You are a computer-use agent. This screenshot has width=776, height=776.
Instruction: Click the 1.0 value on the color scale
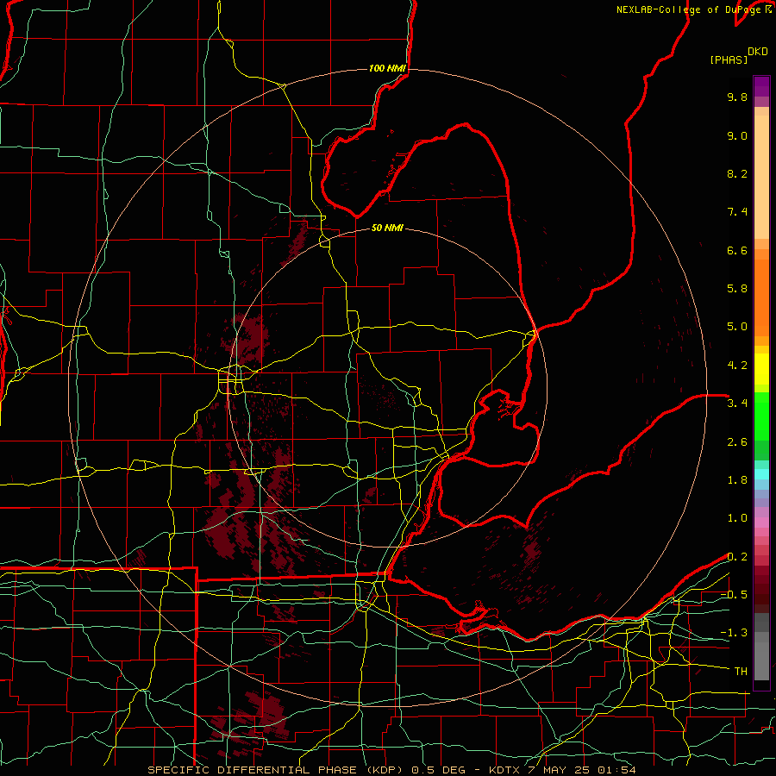737,518
